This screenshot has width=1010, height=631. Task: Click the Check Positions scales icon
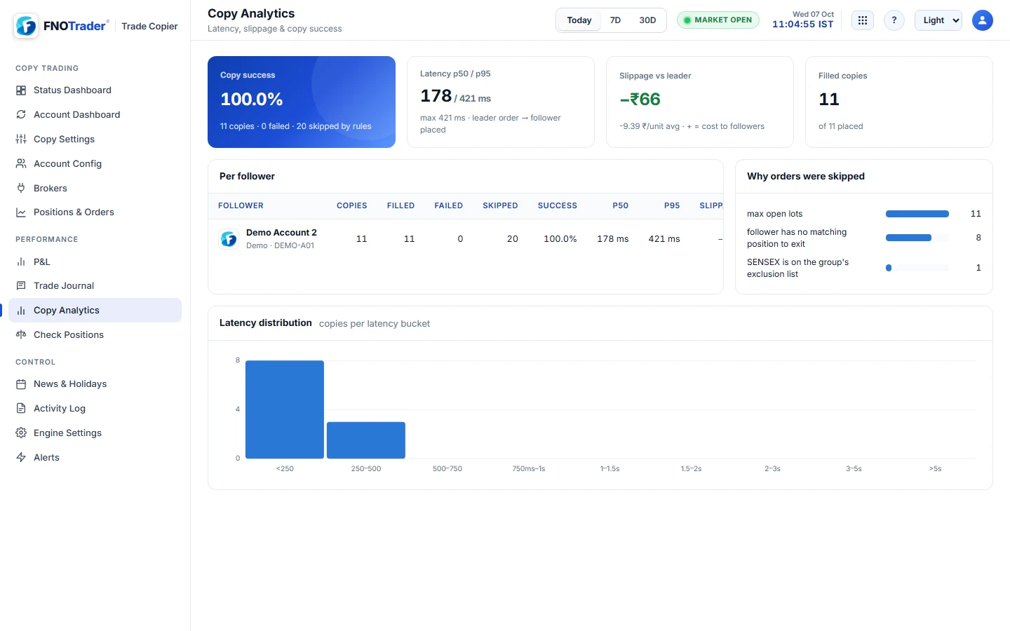[21, 334]
